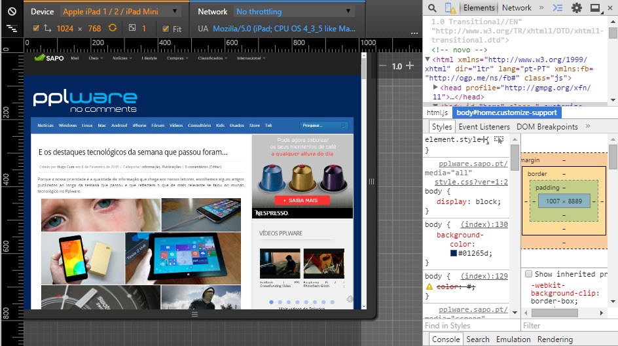This screenshot has height=346, width=618.
Task: Grab the right viewport resize handle
Action: 371,181
